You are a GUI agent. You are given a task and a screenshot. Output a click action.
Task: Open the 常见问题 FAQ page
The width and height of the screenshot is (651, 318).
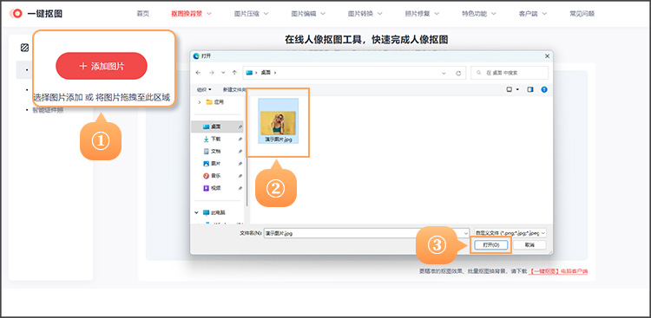pos(582,14)
